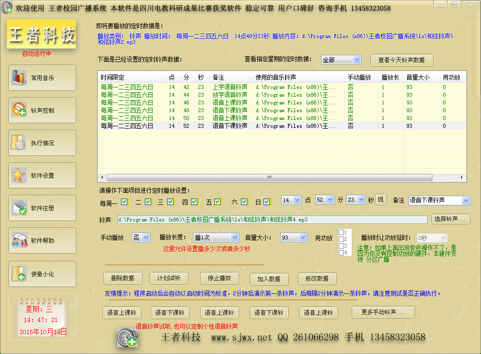Toggle the 日 (Sunday) checkbox
This screenshot has height=354, width=481.
[267, 202]
